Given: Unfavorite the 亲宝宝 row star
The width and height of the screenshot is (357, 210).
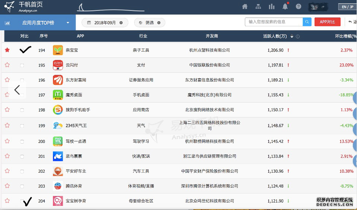Looking at the screenshot, I should pos(7,50).
